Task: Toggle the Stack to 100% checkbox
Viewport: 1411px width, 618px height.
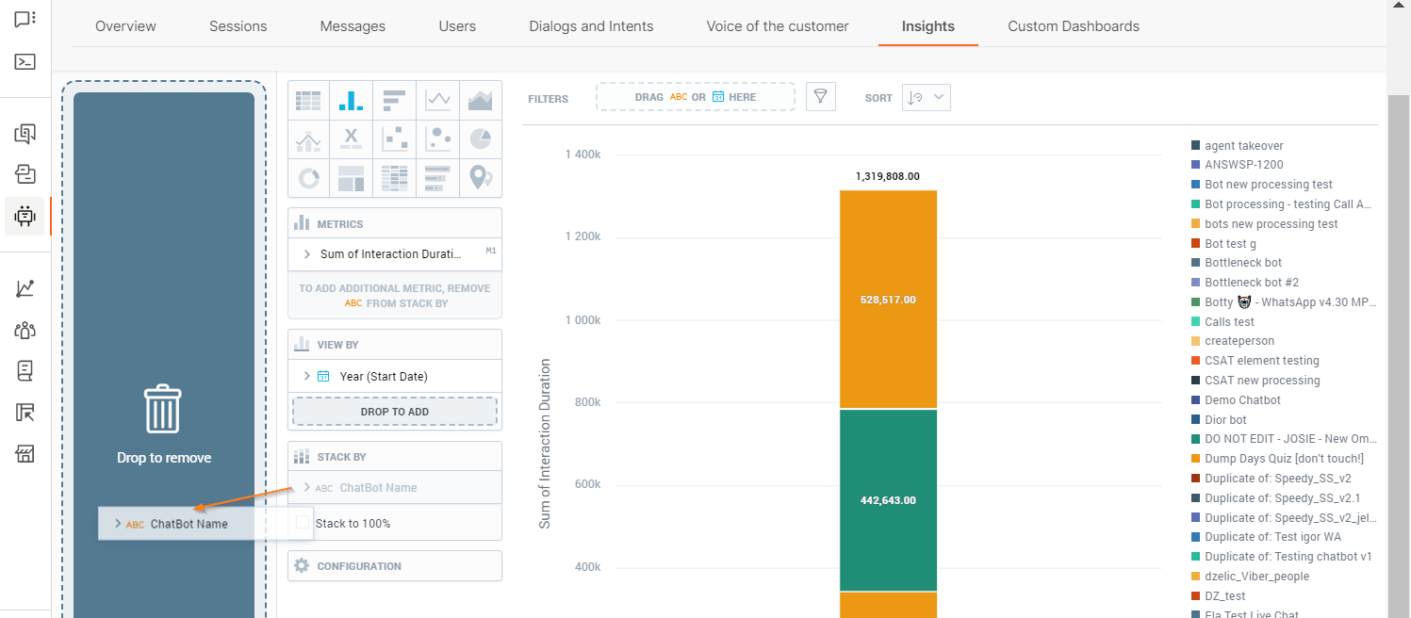Action: click(x=303, y=523)
